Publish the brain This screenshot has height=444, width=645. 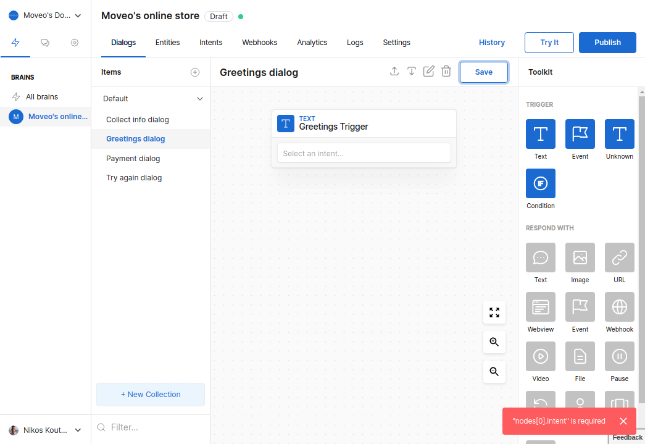click(x=607, y=43)
